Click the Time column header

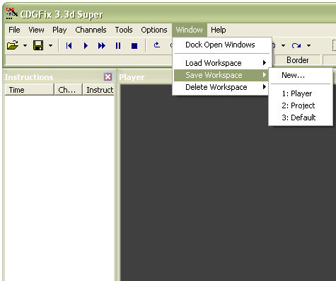(29, 90)
